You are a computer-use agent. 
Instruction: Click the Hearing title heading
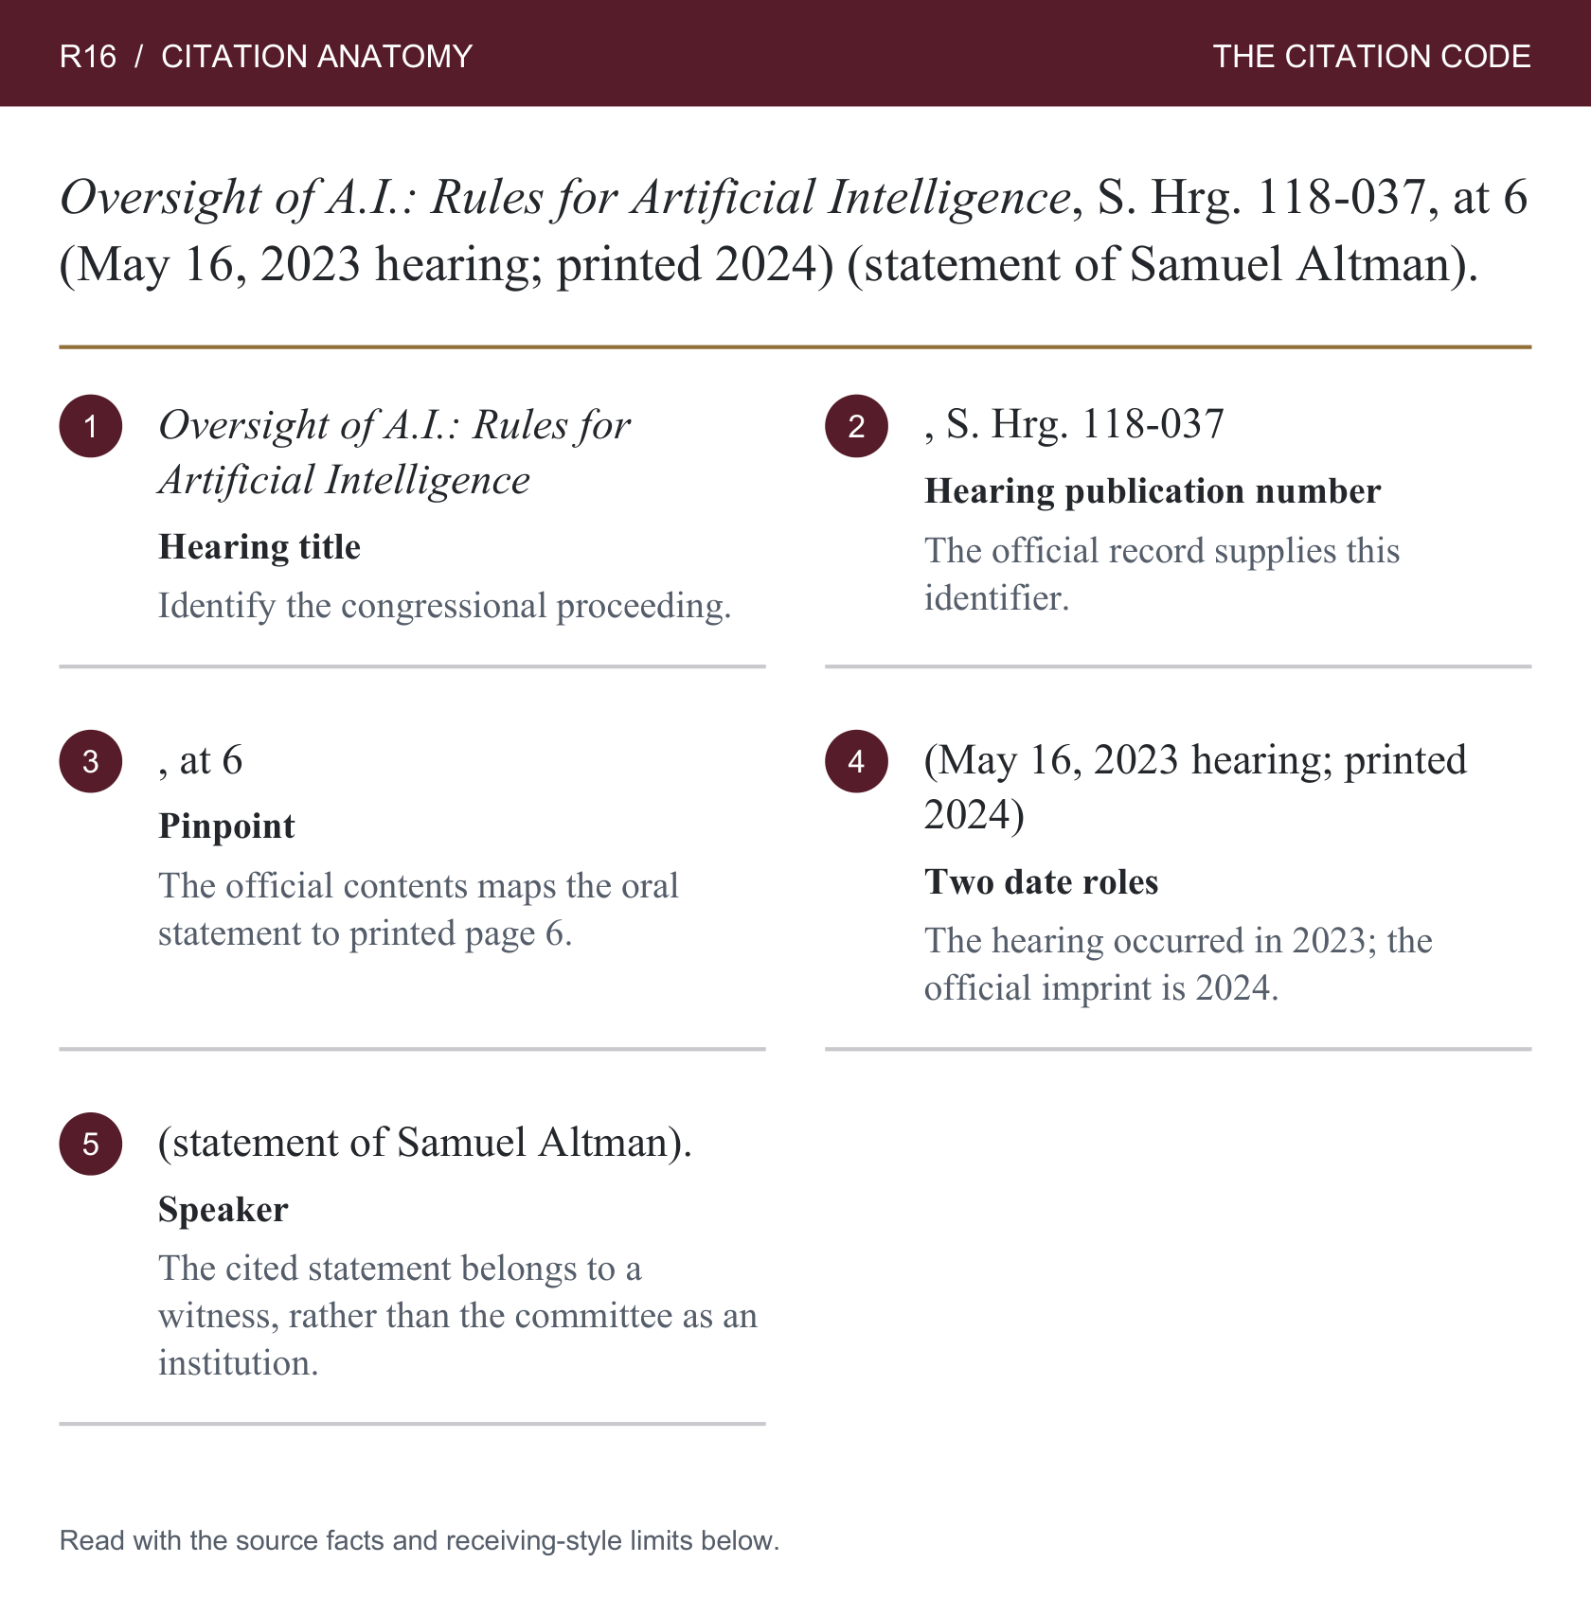[259, 547]
